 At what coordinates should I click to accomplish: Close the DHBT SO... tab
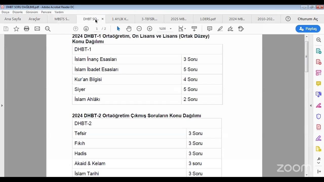(x=103, y=19)
